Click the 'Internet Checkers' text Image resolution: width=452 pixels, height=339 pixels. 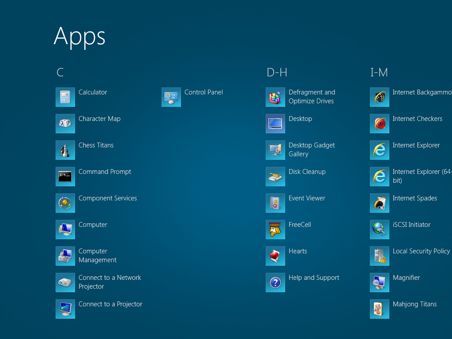click(418, 119)
